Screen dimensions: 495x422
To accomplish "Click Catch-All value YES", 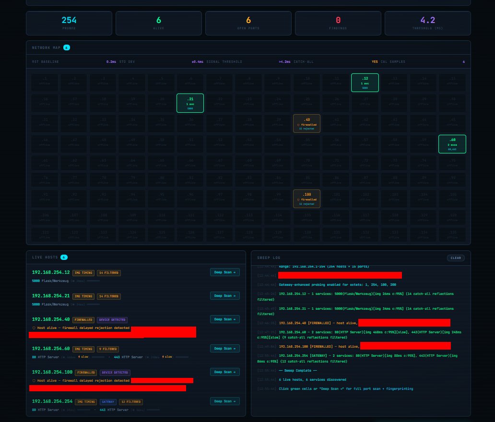I will tap(375, 62).
